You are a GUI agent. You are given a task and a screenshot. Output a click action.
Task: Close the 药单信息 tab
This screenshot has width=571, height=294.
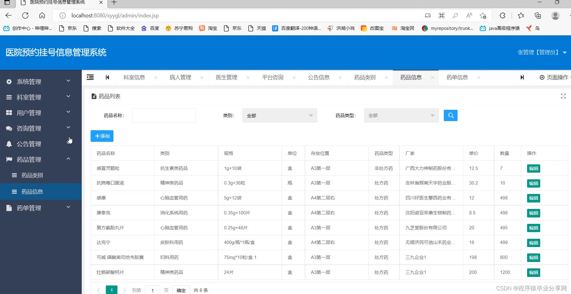pos(479,77)
